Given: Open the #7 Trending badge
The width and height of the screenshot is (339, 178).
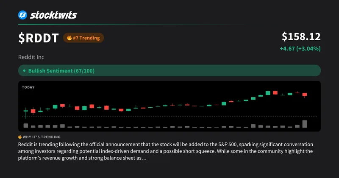Looking at the screenshot, I should point(83,38).
